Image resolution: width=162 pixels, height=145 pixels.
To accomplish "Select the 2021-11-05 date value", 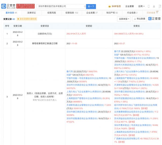I will pyautogui.click(x=72, y=43).
